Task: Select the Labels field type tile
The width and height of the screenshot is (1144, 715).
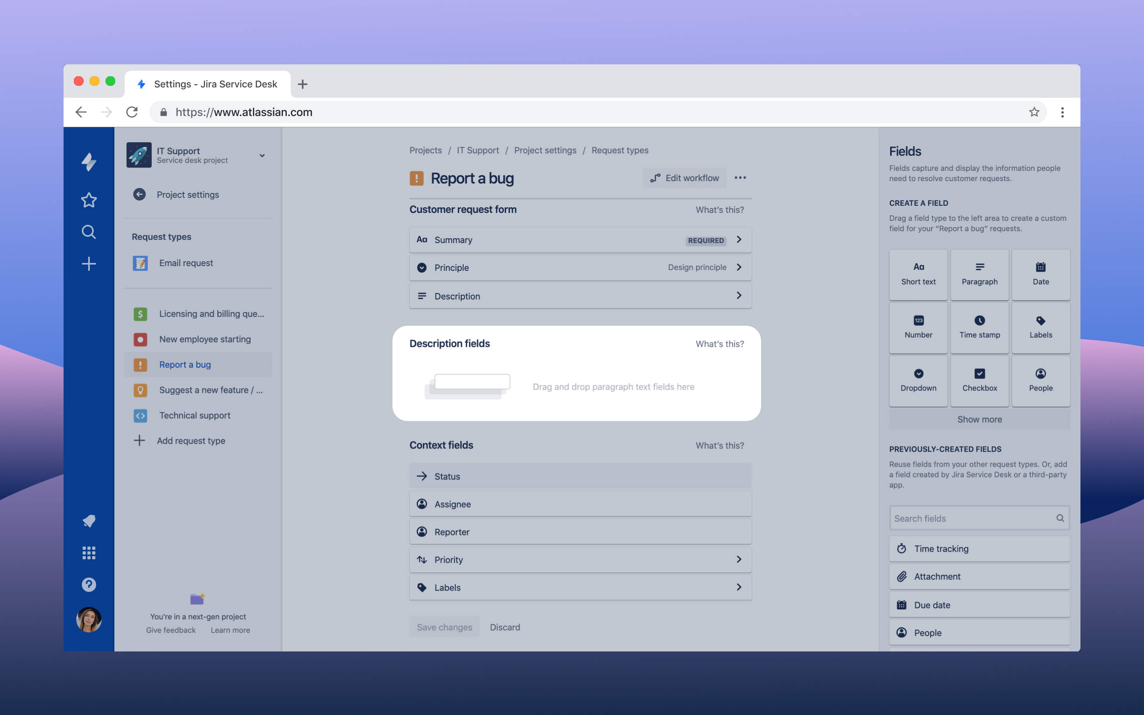Action: [1040, 328]
